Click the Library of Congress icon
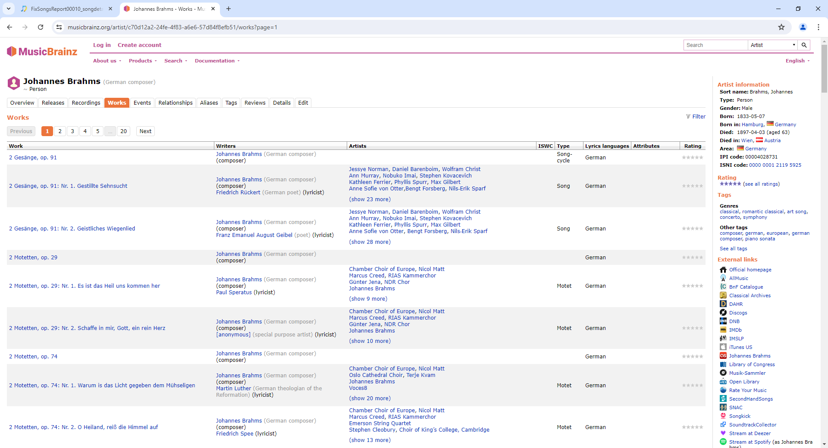 (723, 364)
